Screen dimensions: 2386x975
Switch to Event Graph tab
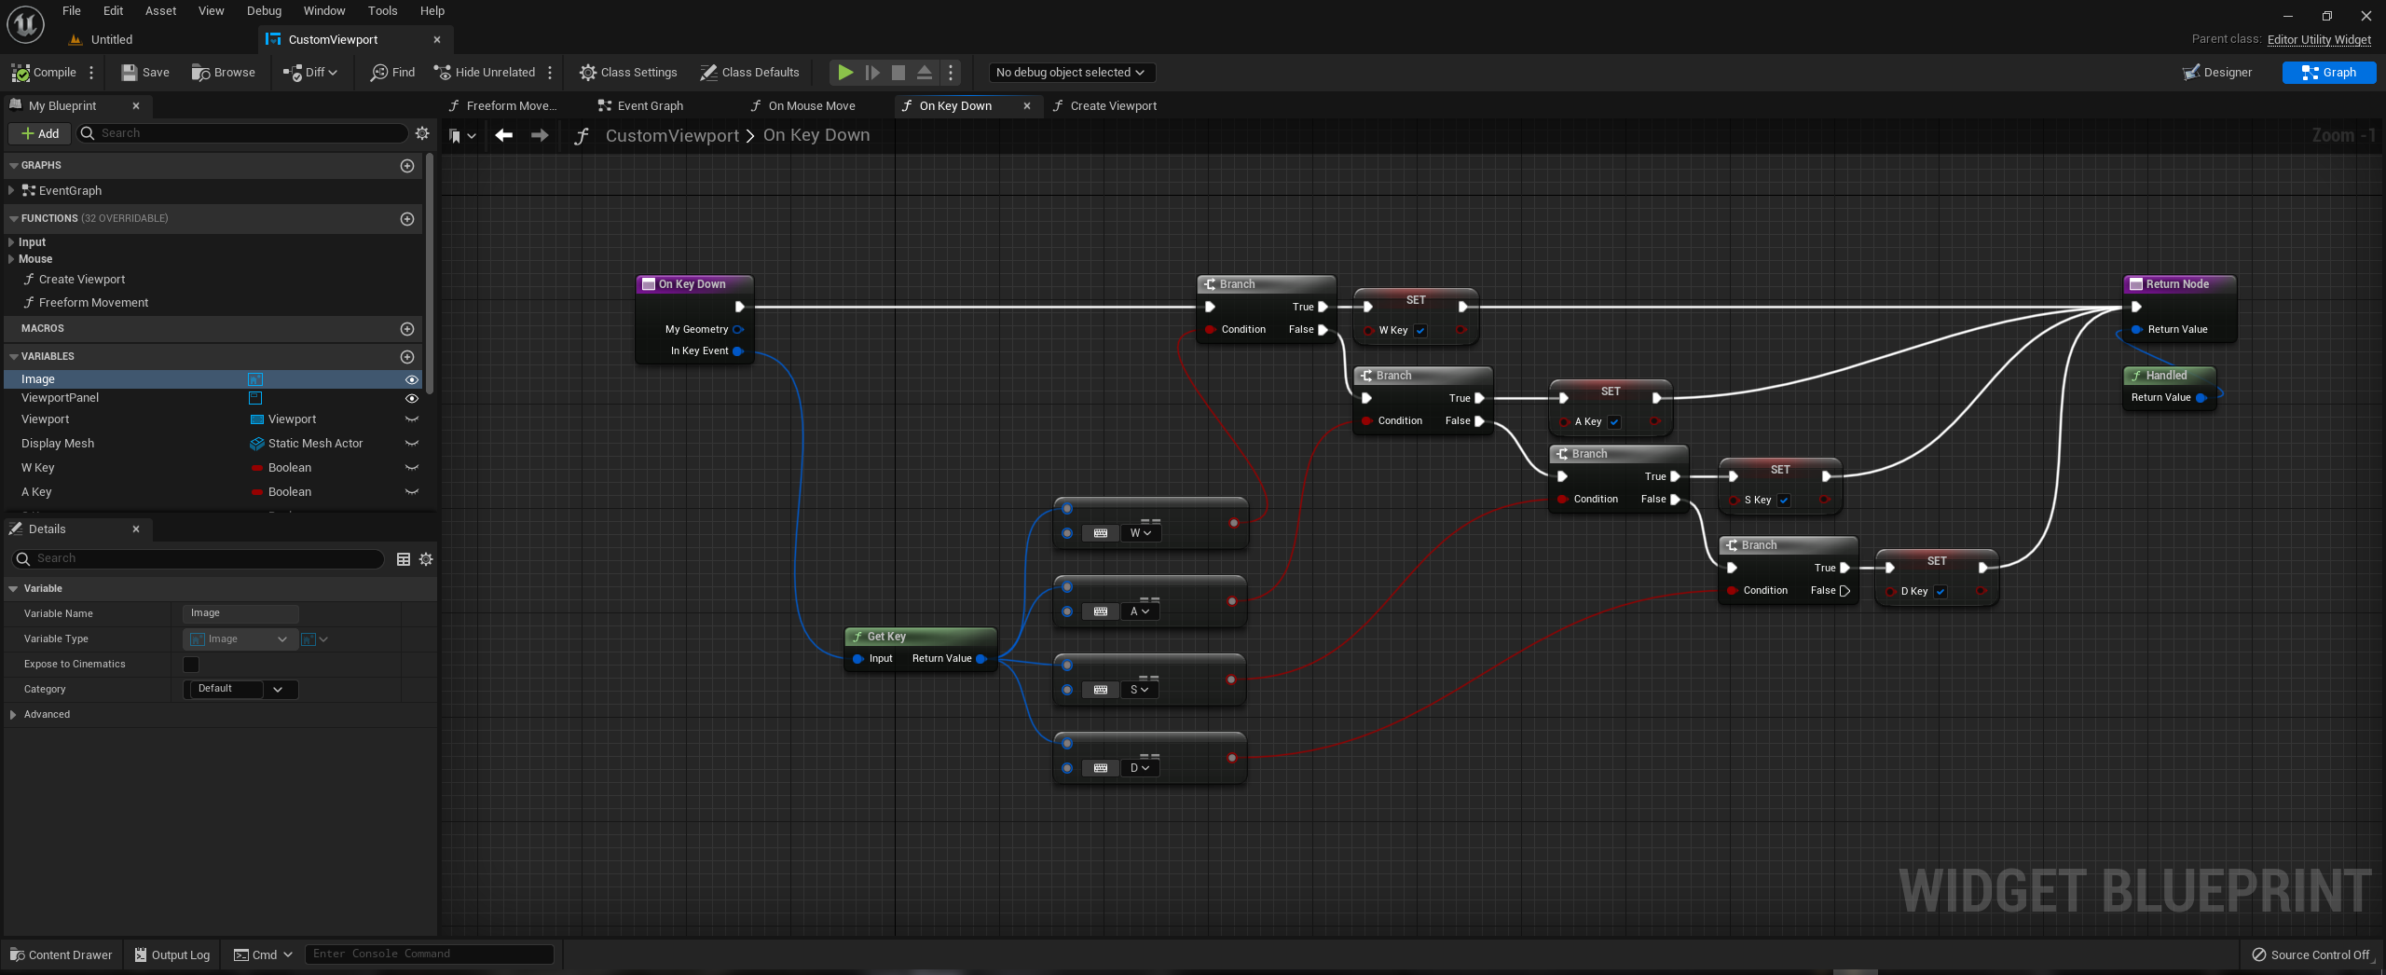pos(649,106)
